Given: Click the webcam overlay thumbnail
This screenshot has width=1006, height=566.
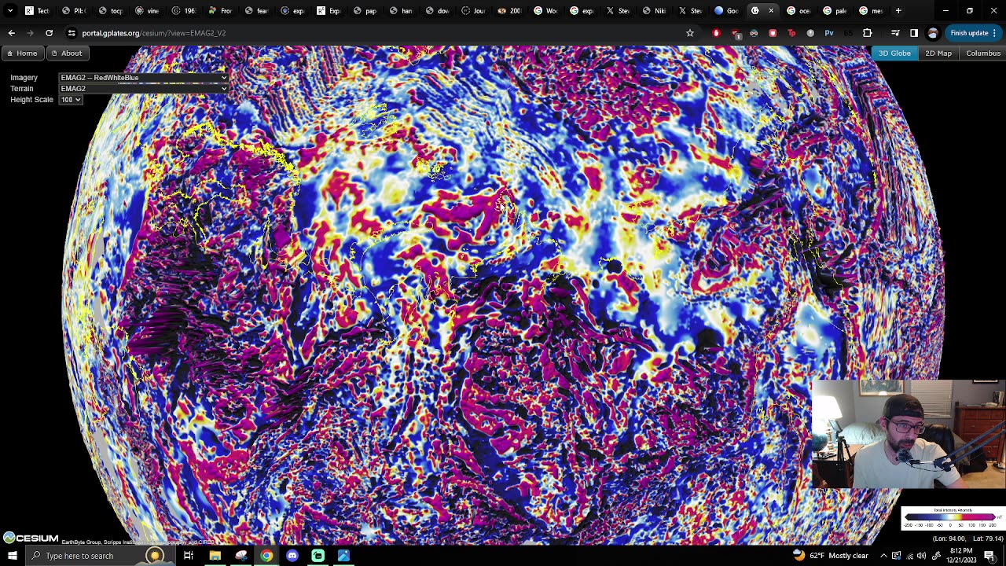Looking at the screenshot, I should (x=908, y=435).
